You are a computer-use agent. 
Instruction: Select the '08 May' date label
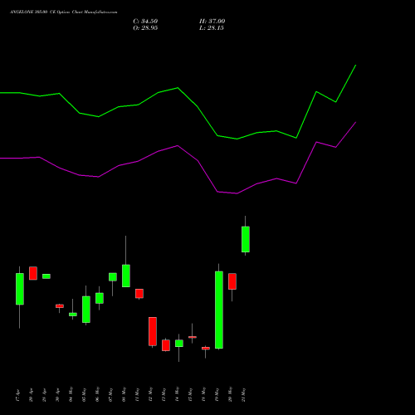(124, 394)
